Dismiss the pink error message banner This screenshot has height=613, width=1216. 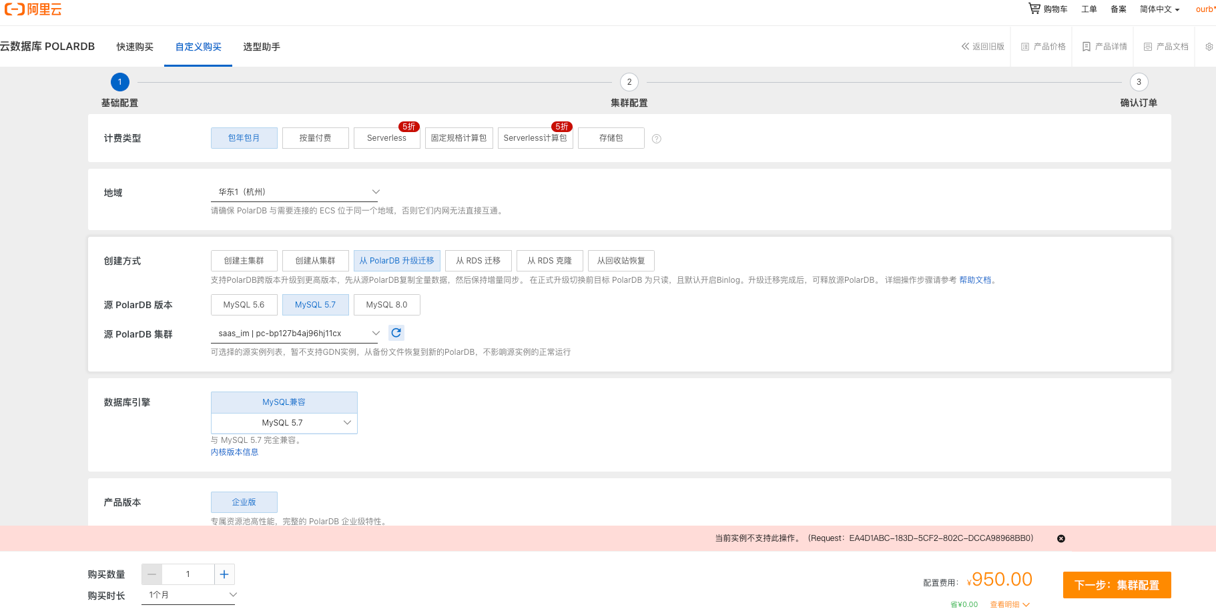tap(1061, 538)
